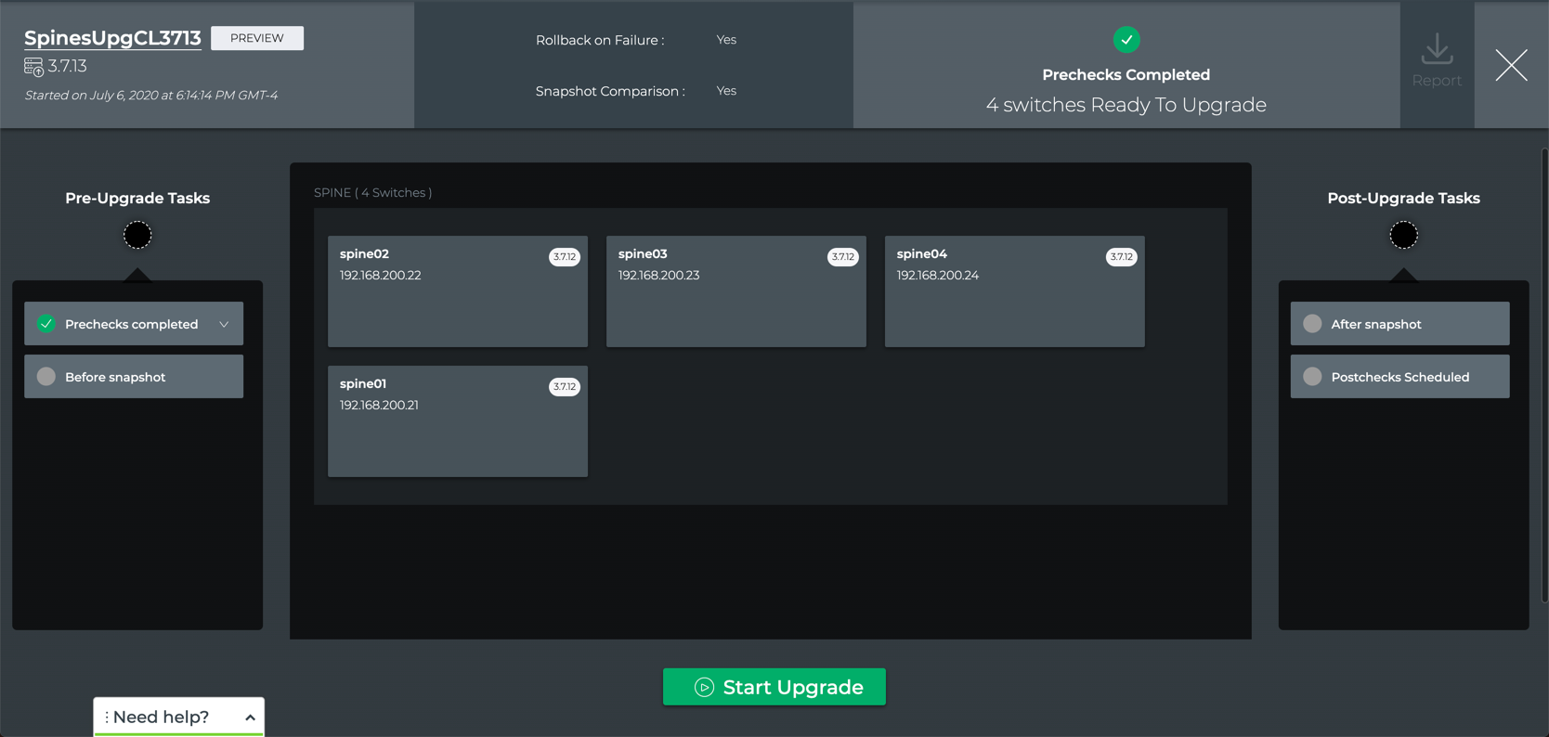Select the Before snapshot status circle
This screenshot has height=737, width=1549.
pos(46,377)
